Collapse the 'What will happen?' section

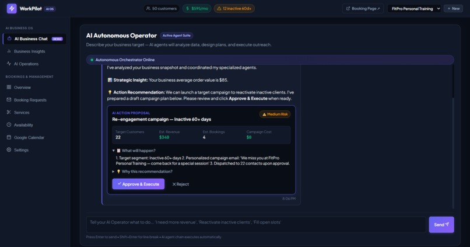point(134,151)
